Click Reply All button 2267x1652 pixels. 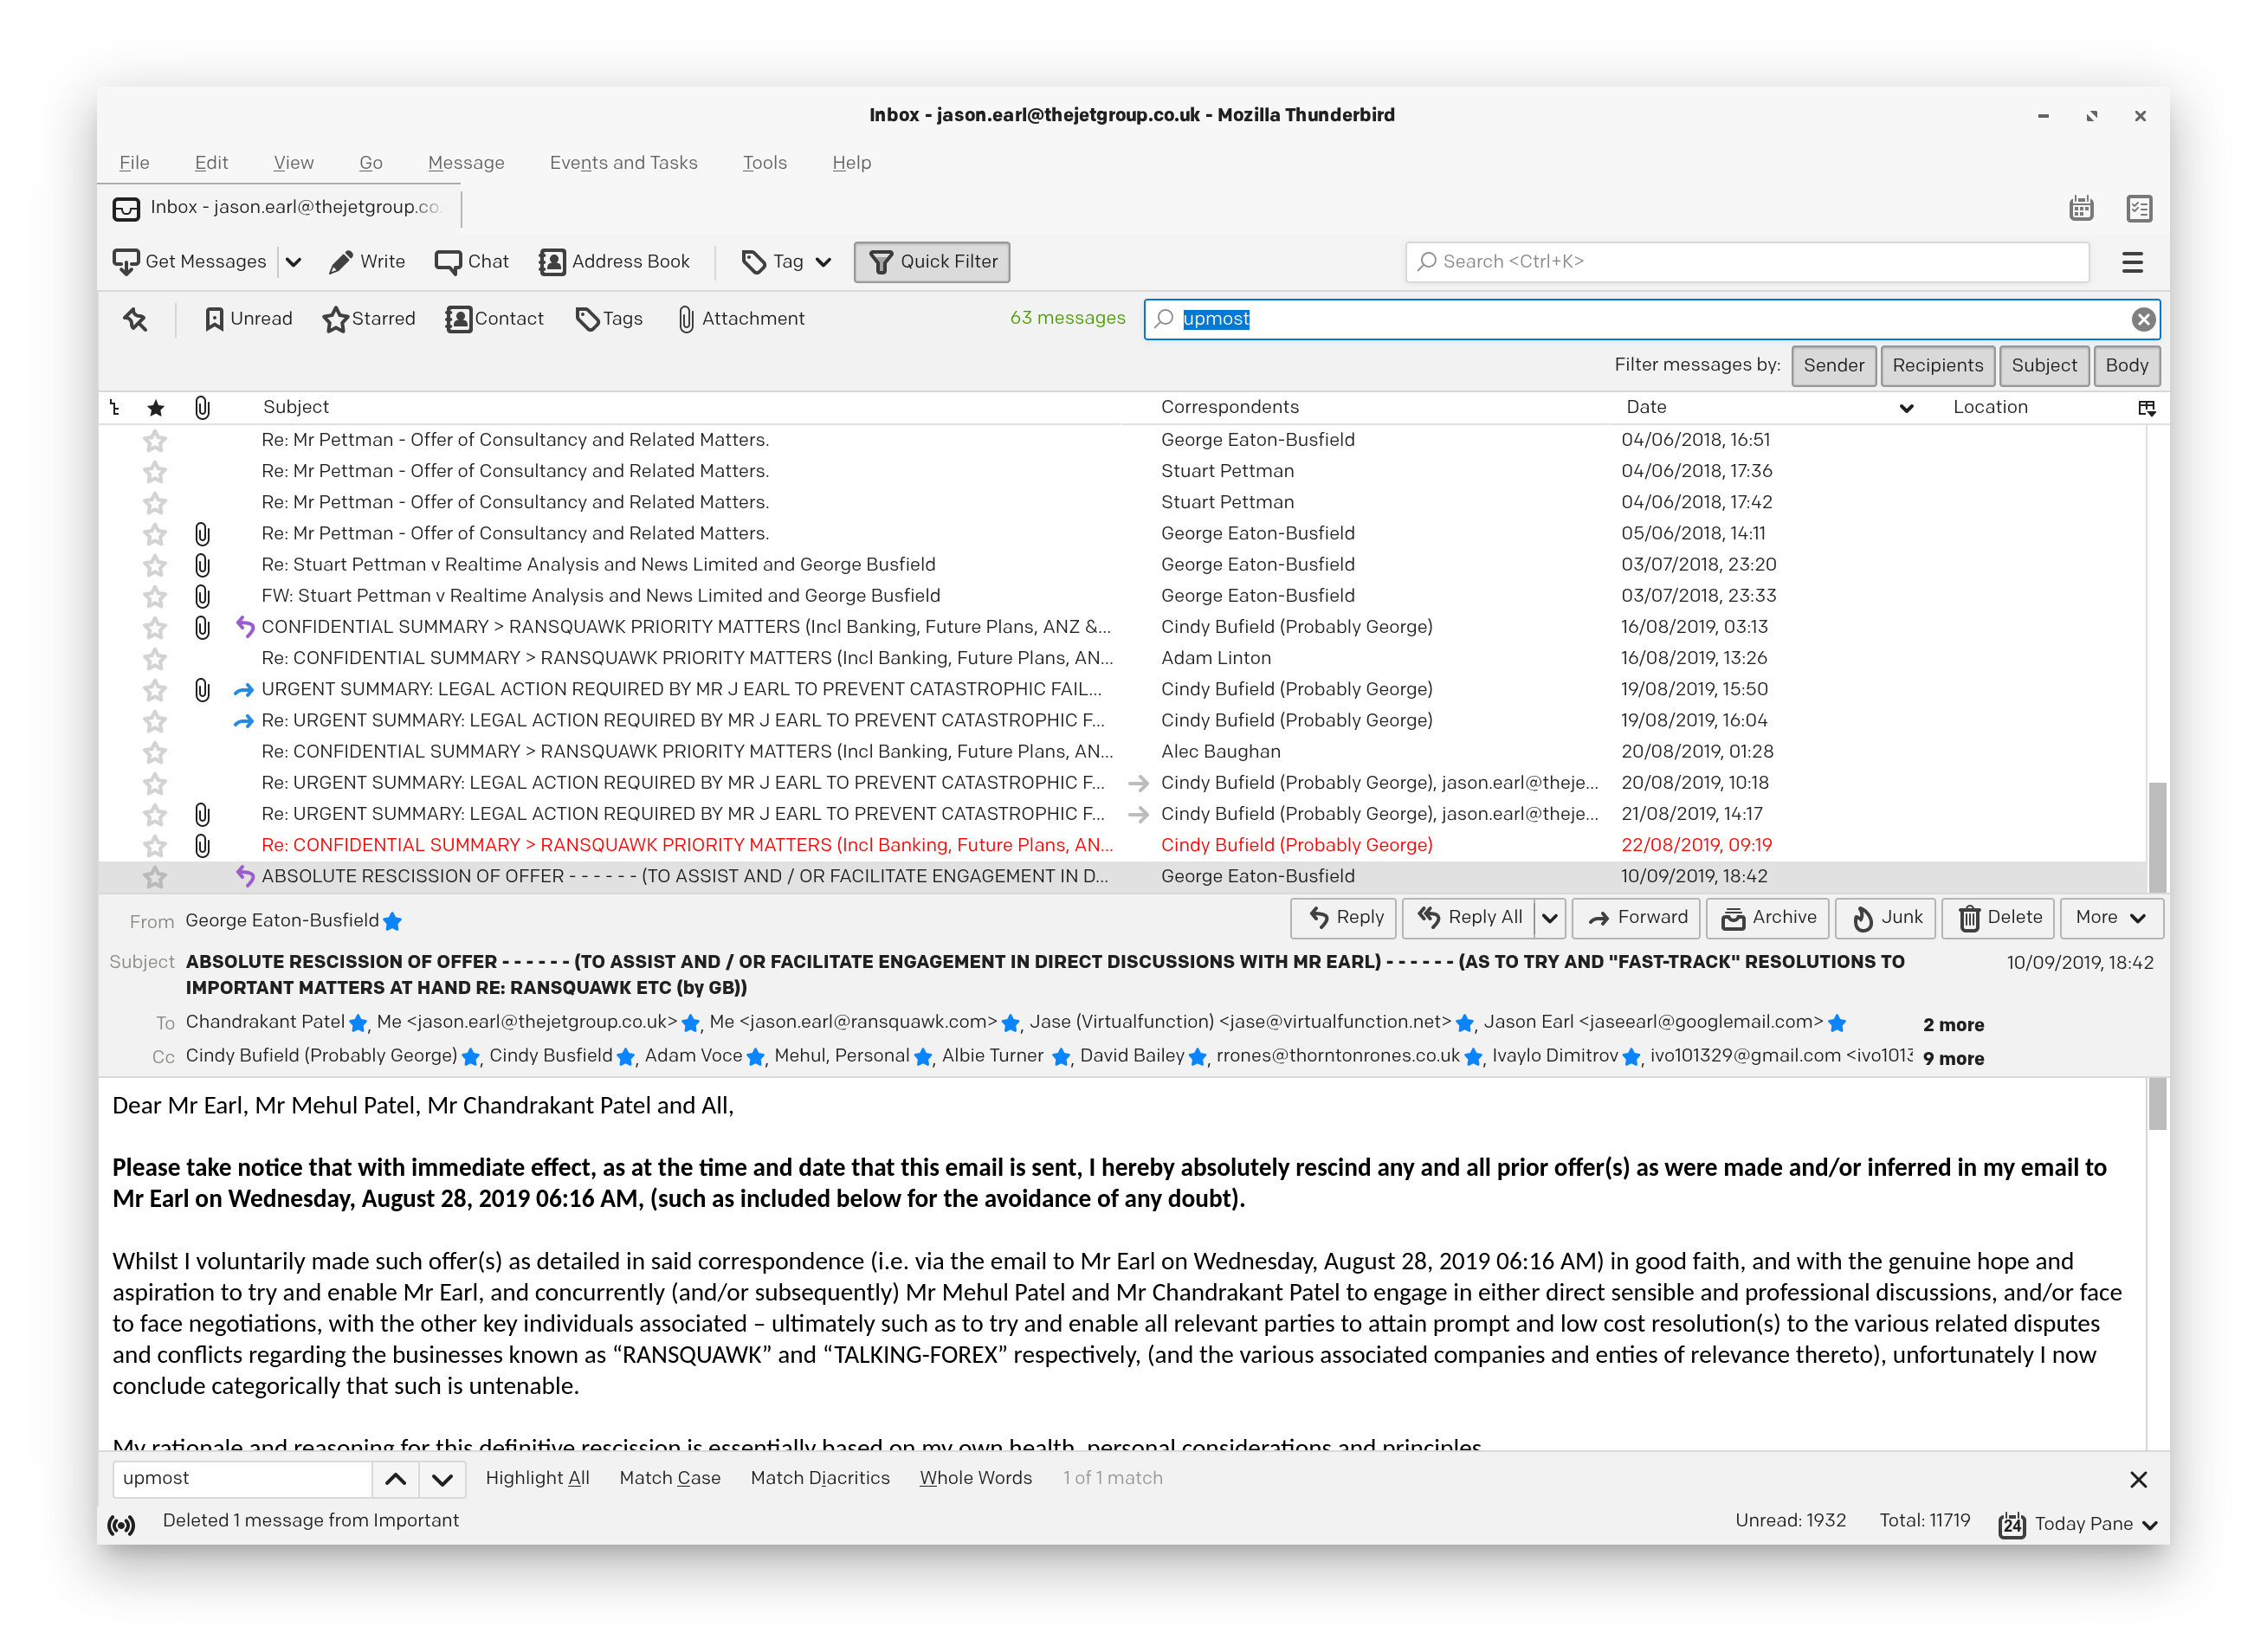point(1468,918)
